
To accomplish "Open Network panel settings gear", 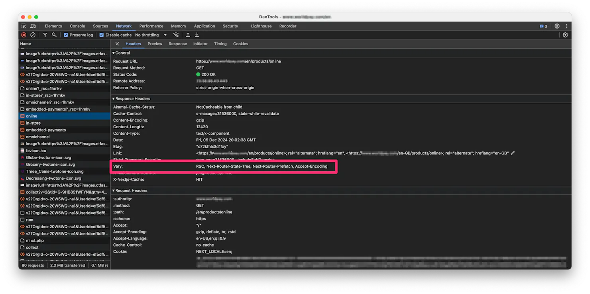I will 565,35.
